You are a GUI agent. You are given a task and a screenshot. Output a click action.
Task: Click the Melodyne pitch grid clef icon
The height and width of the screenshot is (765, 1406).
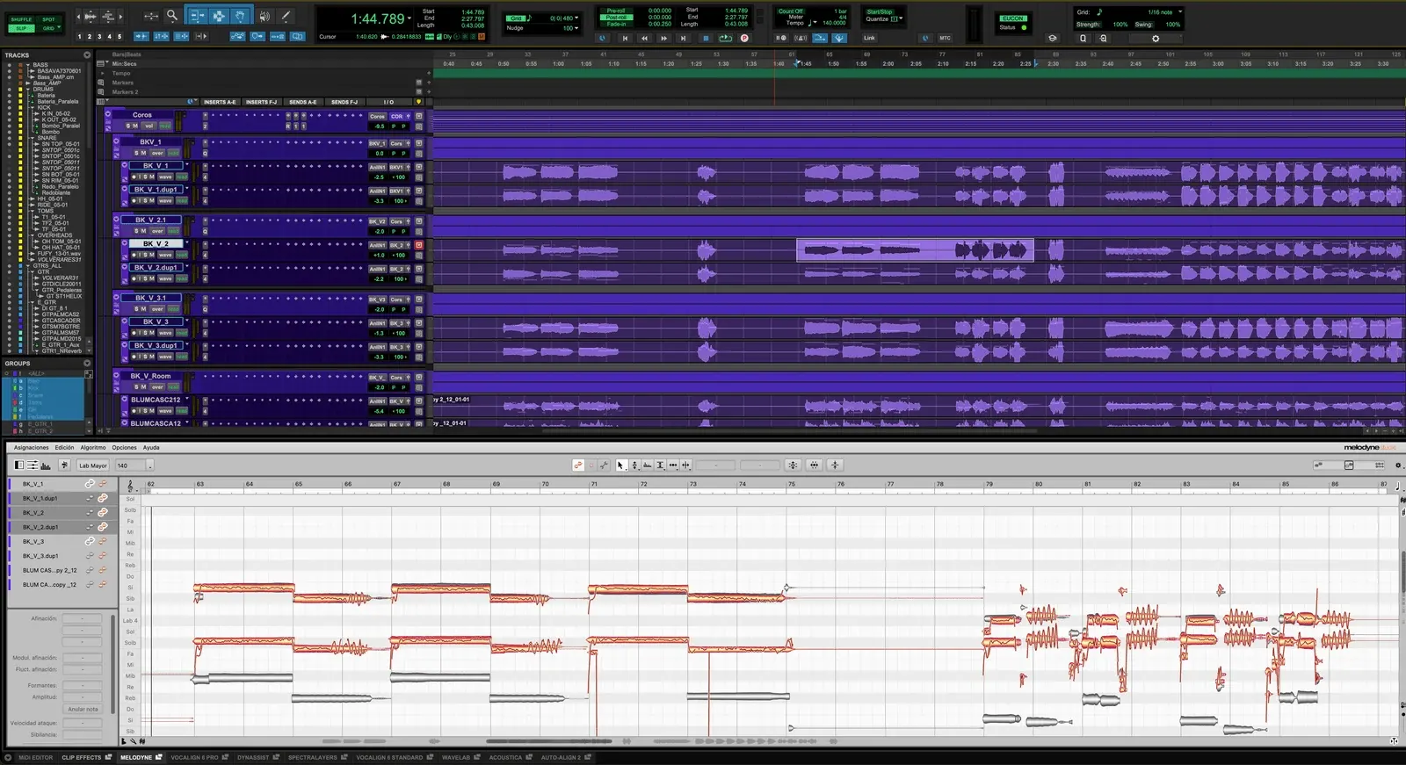pos(130,485)
